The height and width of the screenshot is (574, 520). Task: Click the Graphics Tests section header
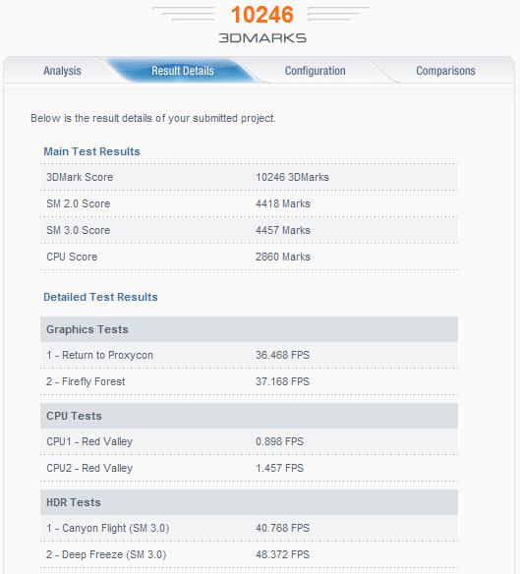249,329
